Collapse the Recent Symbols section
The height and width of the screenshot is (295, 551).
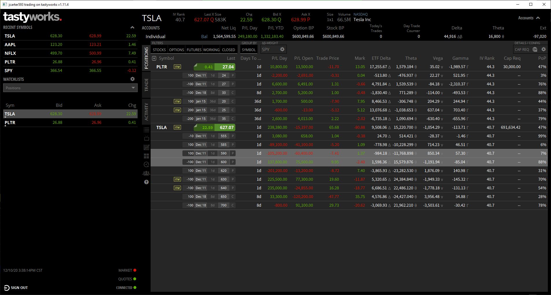[132, 27]
